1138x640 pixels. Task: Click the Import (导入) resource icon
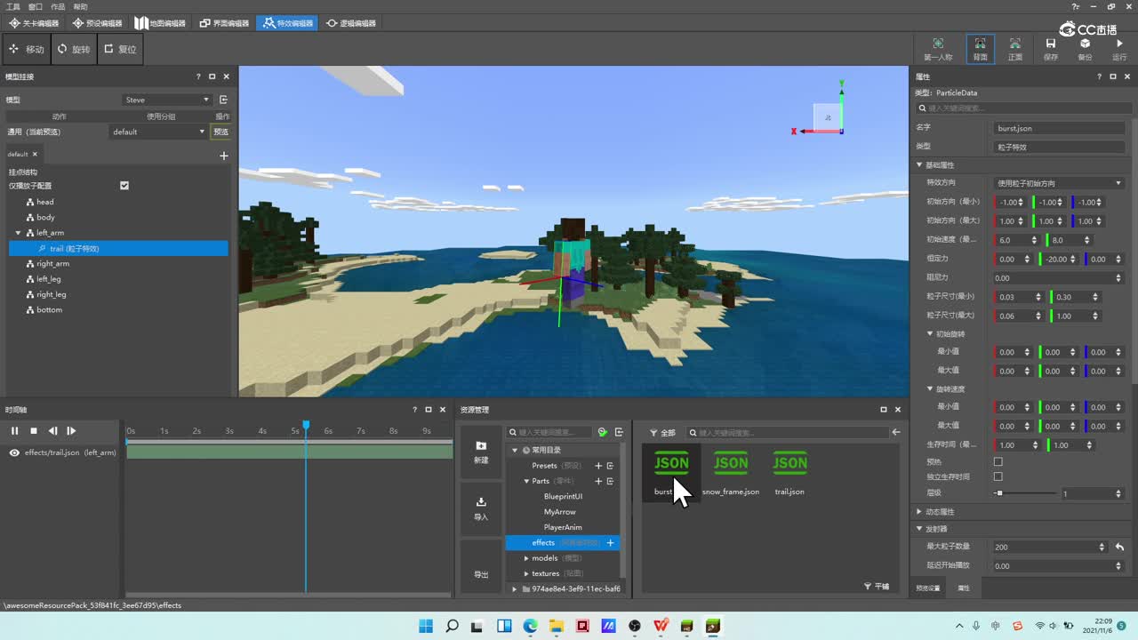click(481, 503)
